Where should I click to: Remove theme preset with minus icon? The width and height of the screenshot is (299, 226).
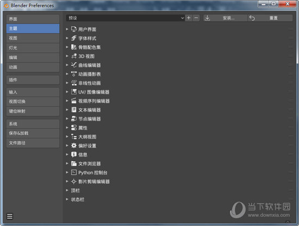click(196, 18)
